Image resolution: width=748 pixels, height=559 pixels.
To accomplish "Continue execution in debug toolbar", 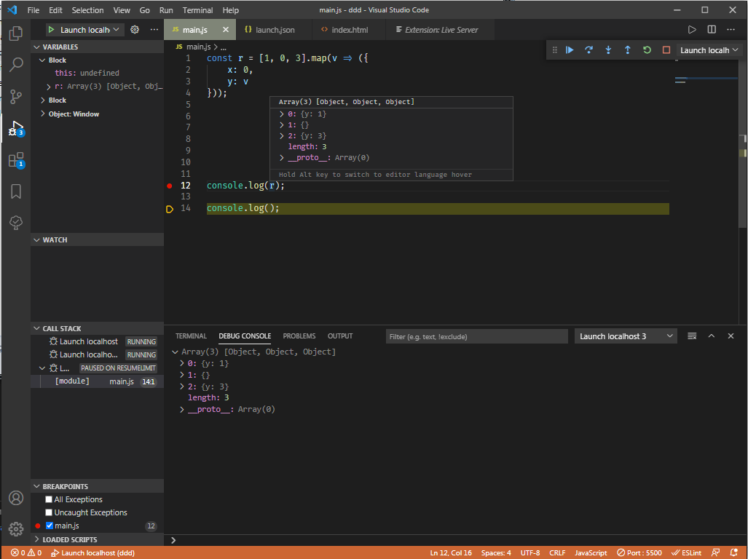I will tap(570, 50).
